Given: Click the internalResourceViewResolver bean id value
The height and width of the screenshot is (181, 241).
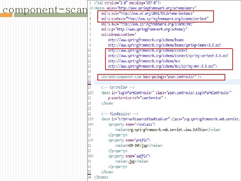Looking at the screenshot, I should pos(143,119).
